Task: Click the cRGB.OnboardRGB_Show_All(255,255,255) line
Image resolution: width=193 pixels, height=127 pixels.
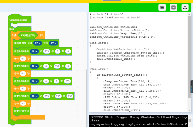Action: click(x=136, y=103)
